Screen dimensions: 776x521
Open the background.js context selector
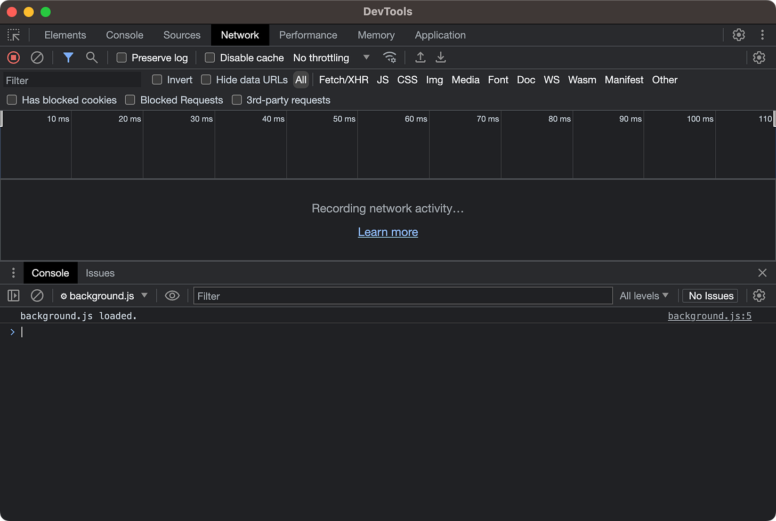[x=103, y=296]
